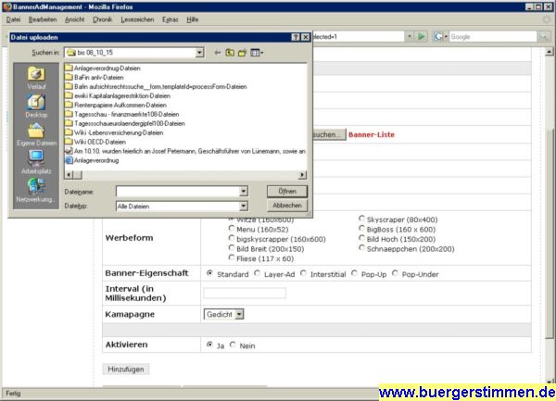The width and height of the screenshot is (556, 401).
Task: Open the Desktop places shortcut
Action: click(36, 106)
